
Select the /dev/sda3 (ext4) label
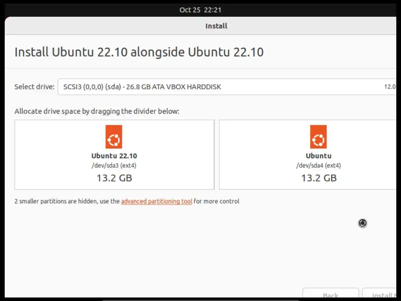click(x=114, y=165)
